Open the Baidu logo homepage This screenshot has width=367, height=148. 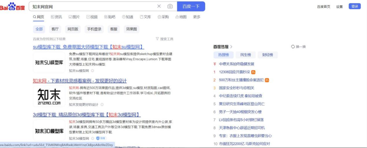point(12,6)
